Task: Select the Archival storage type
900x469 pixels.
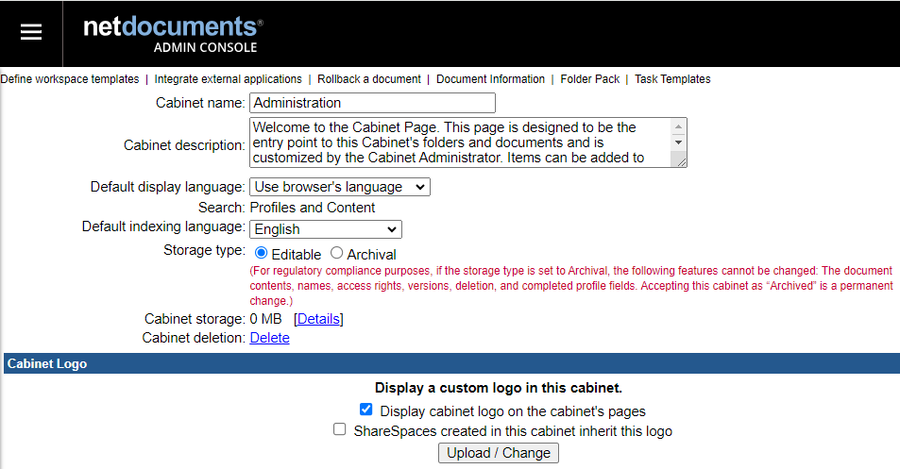Action: click(337, 253)
